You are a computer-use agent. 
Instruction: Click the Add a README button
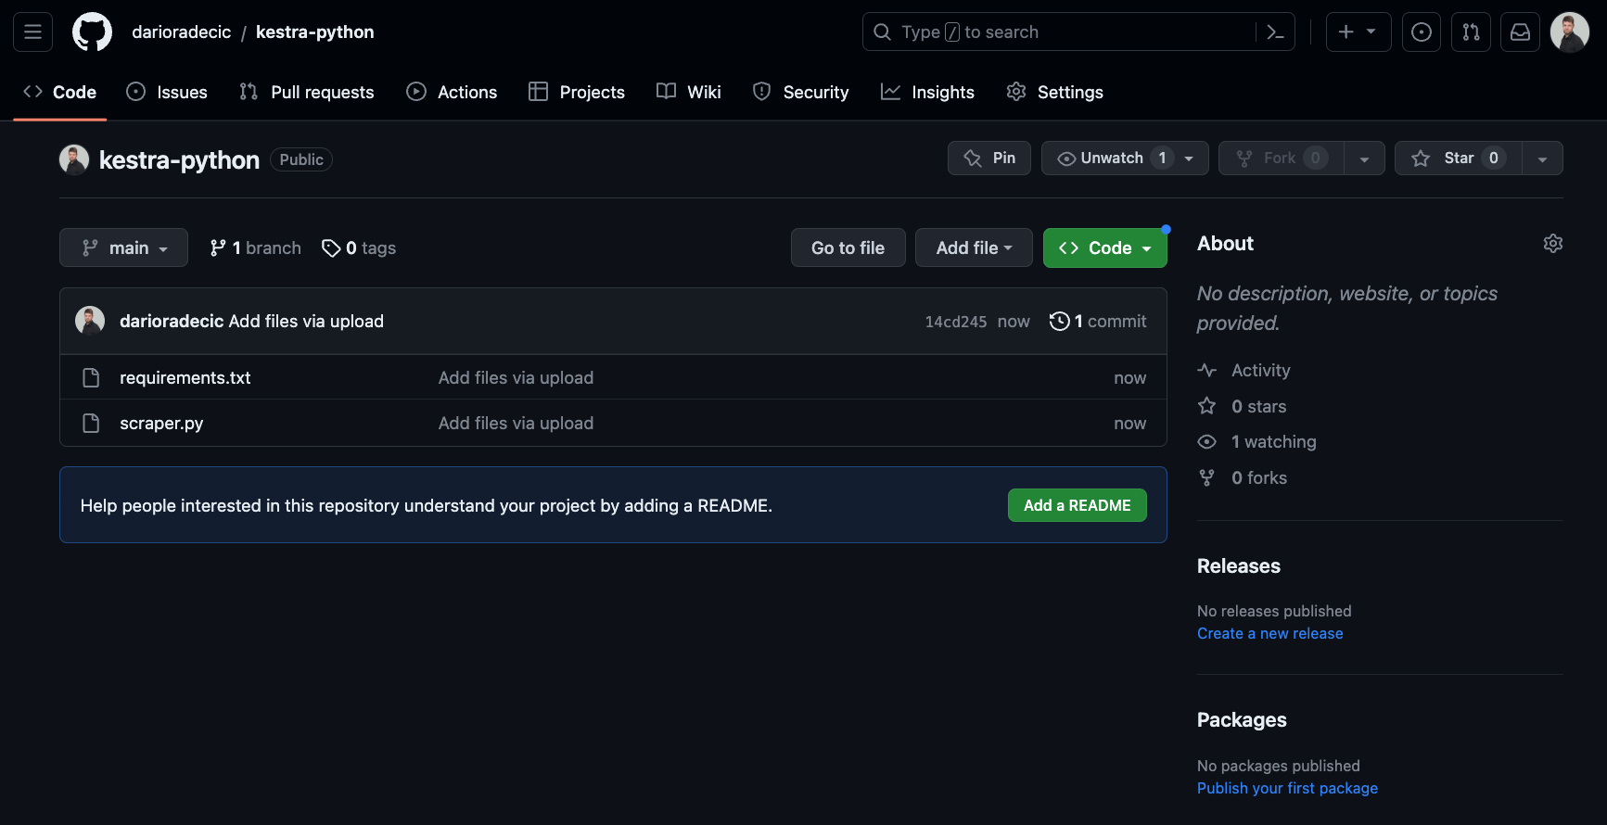pyautogui.click(x=1078, y=505)
